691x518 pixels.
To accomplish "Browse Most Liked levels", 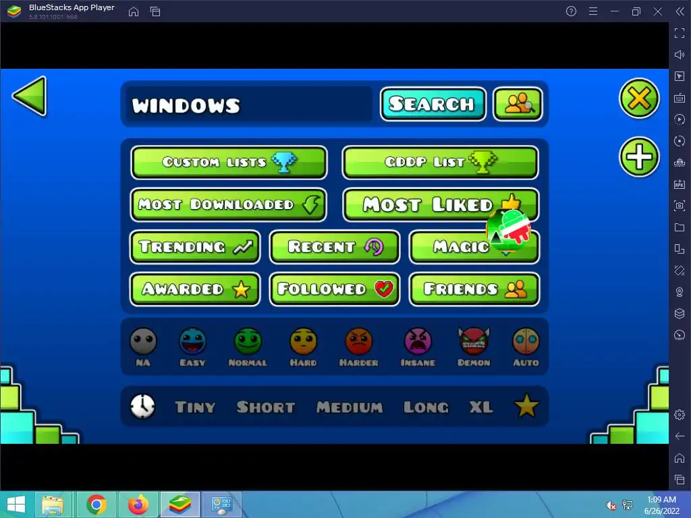I will pyautogui.click(x=440, y=205).
